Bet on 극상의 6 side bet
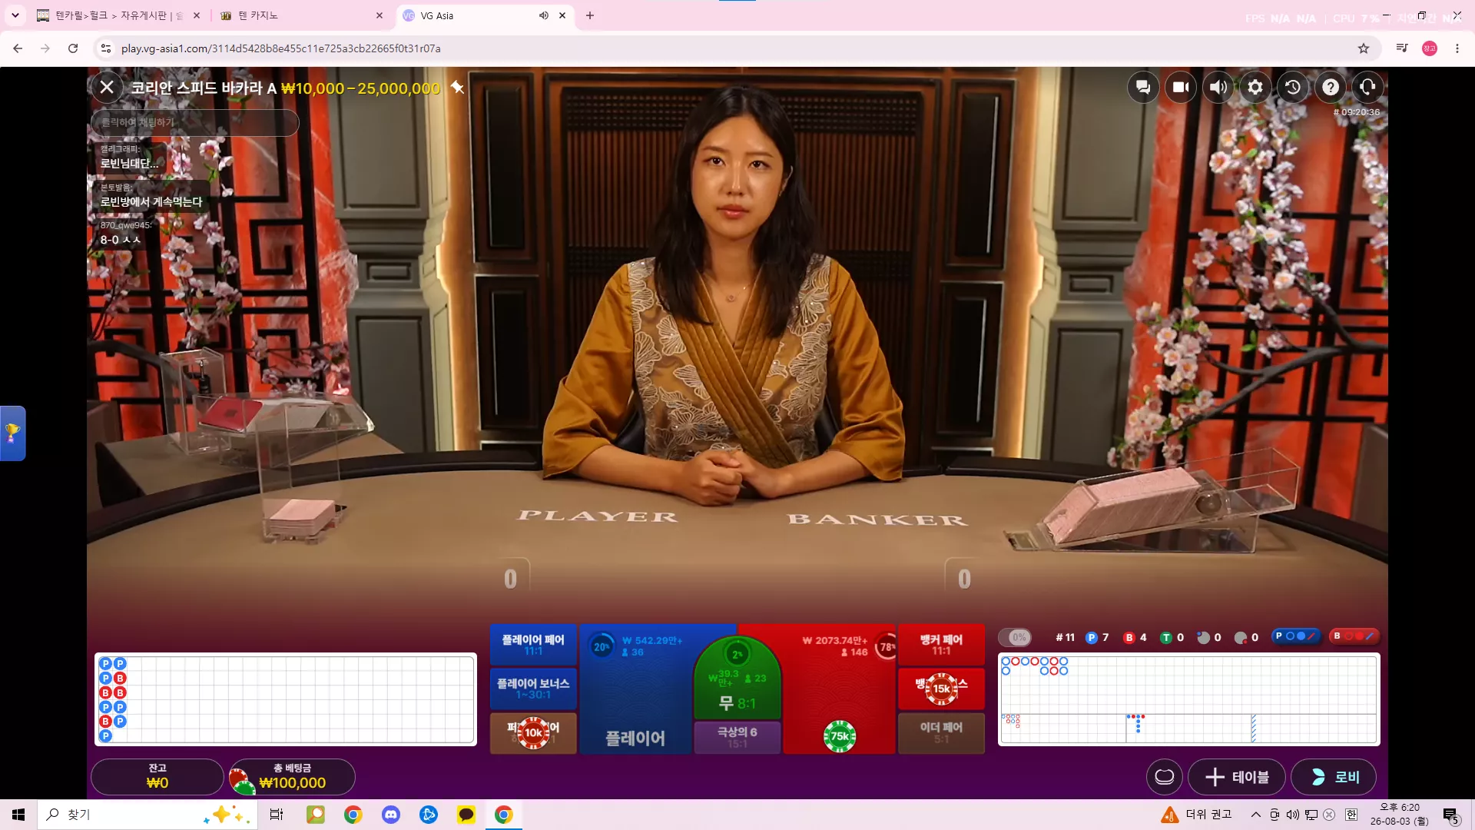Image resolution: width=1475 pixels, height=830 pixels. (x=737, y=737)
